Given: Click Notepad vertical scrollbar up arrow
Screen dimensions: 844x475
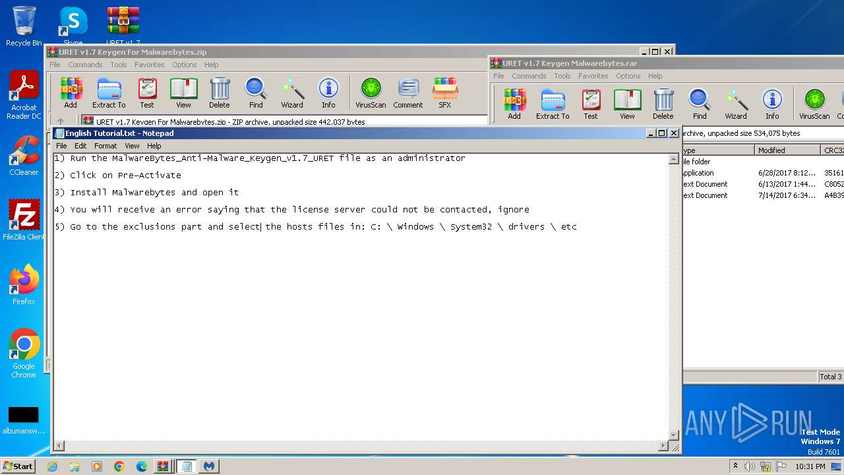Looking at the screenshot, I should point(674,159).
